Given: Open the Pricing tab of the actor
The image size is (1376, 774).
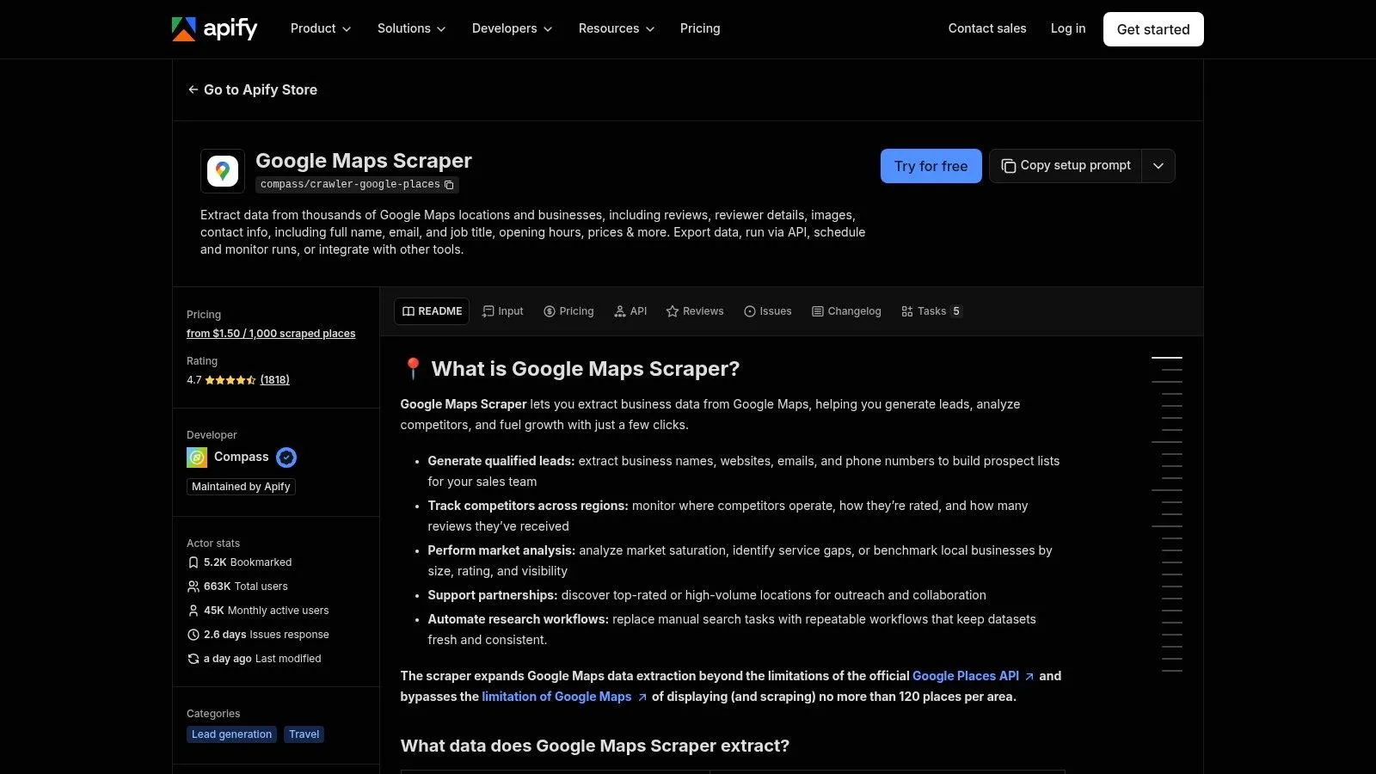Looking at the screenshot, I should 568,311.
